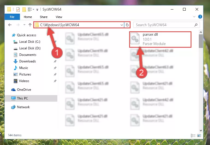Click the 144 items status text

pos(15,135)
